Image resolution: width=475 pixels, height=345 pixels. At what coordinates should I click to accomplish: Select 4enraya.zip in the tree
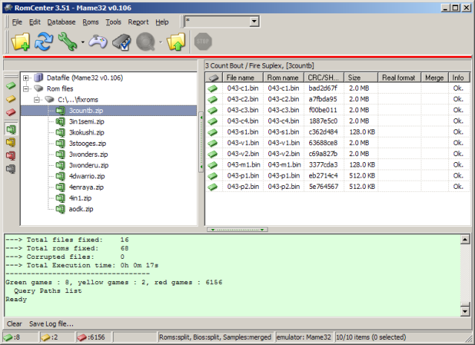(x=86, y=187)
